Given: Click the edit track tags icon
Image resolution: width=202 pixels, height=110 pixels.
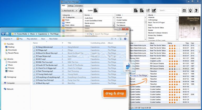Looking at the screenshot, I should (x=154, y=11).
